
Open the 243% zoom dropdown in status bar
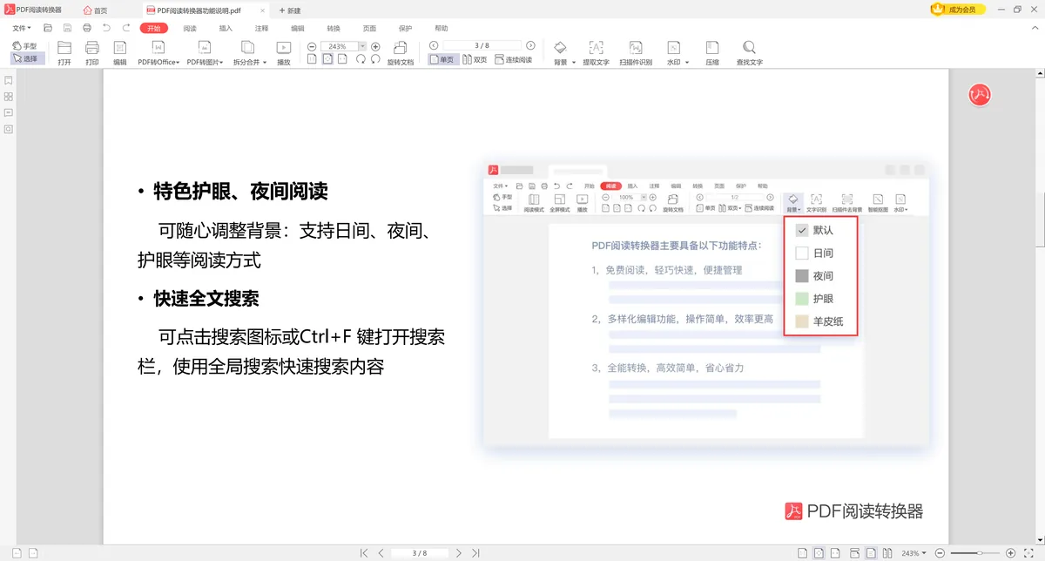point(914,553)
